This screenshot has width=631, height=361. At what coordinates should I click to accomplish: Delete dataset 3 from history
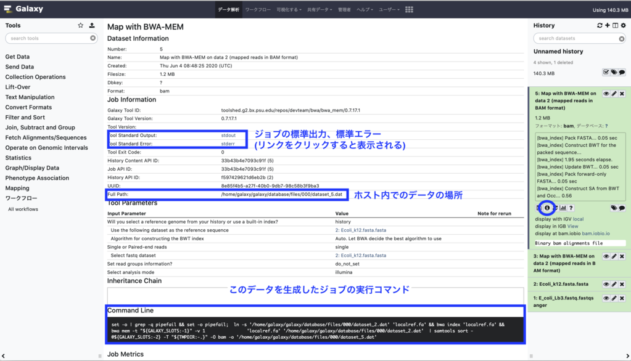[x=622, y=256]
